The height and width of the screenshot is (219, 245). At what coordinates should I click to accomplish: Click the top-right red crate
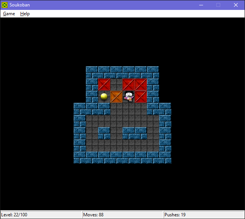(x=141, y=85)
